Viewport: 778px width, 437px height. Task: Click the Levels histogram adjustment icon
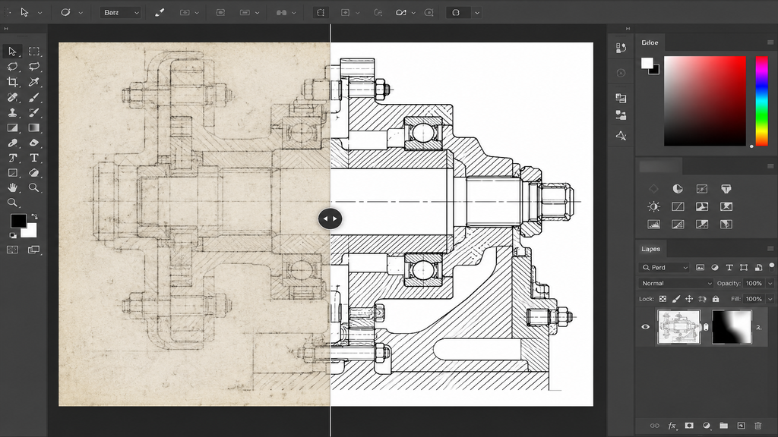pyautogui.click(x=654, y=225)
